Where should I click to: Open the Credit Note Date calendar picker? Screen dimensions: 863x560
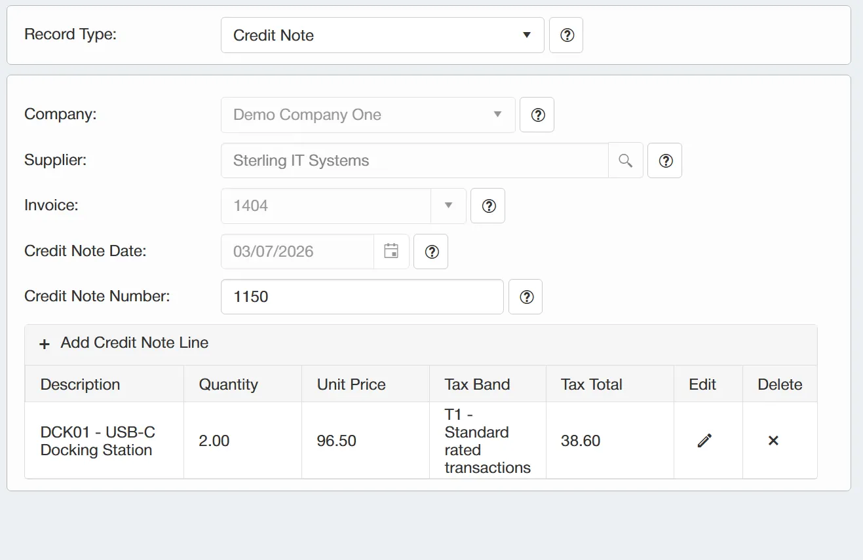(391, 252)
